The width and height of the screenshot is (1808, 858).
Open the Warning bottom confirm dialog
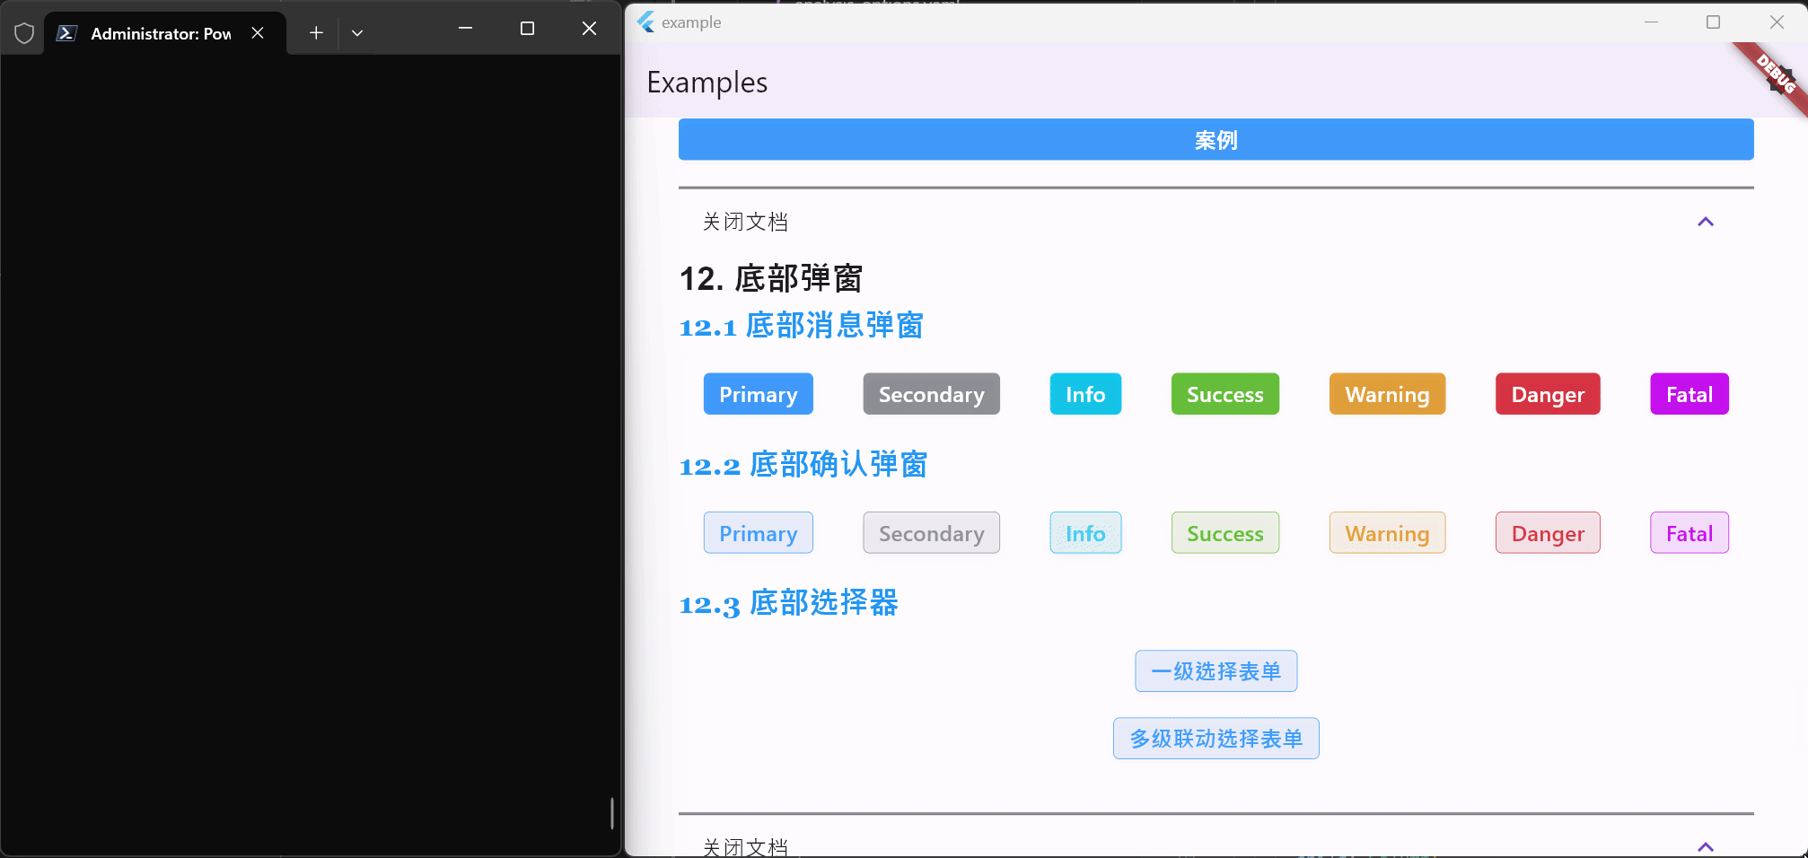pyautogui.click(x=1386, y=532)
